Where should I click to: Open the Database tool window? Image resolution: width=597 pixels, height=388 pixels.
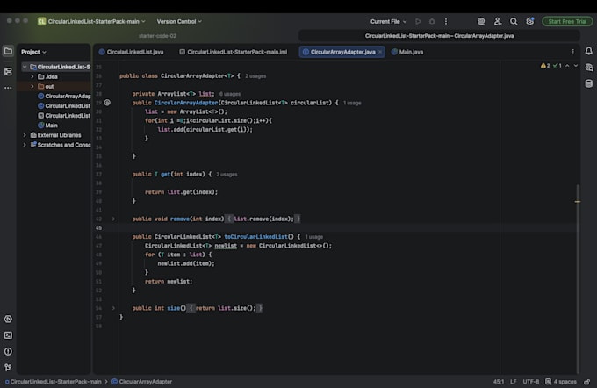pos(588,83)
